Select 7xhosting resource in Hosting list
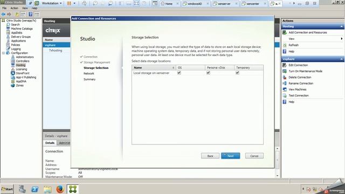Screen dimensions: 345x194 pos(56,50)
